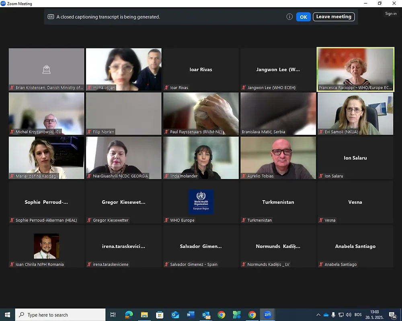Expand the hidden system tray icons chevron
402x321 pixels.
tap(318, 315)
